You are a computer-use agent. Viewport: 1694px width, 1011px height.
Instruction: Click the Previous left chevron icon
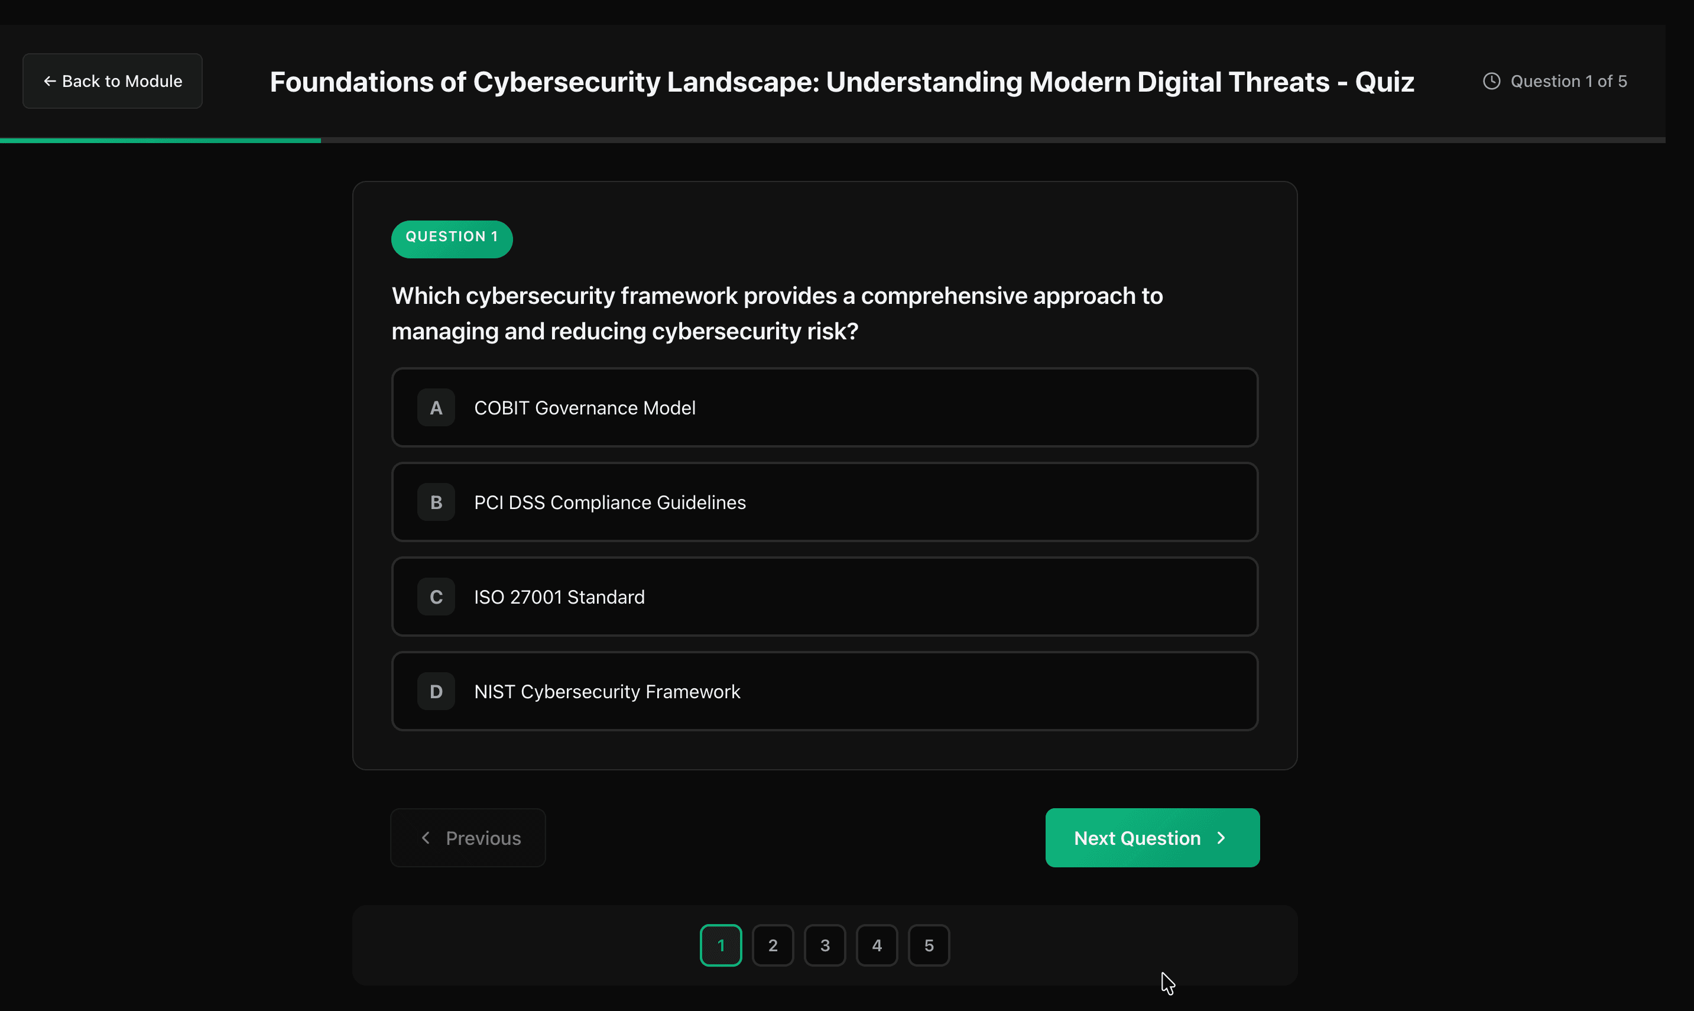(x=426, y=838)
